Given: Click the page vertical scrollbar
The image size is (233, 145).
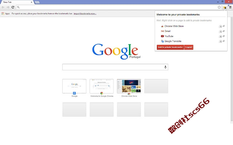Looking at the screenshot, I should pos(232,70).
